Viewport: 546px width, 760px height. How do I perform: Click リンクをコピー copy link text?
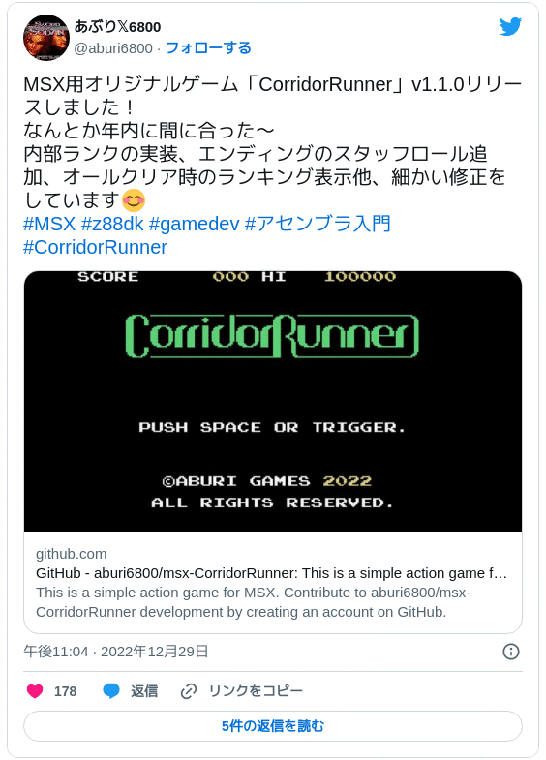(x=256, y=691)
